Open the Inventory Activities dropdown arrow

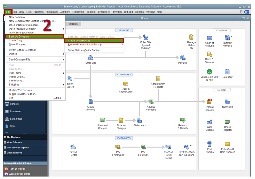[x=232, y=36]
